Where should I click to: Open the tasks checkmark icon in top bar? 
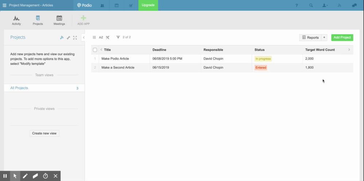pyautogui.click(x=131, y=5)
